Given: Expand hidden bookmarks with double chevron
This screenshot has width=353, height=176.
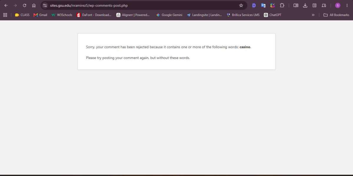Looking at the screenshot, I should click(313, 15).
